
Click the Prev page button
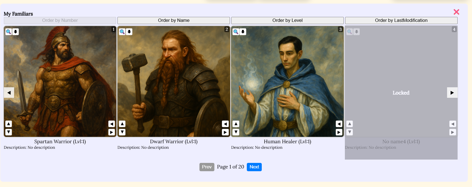[x=207, y=167]
